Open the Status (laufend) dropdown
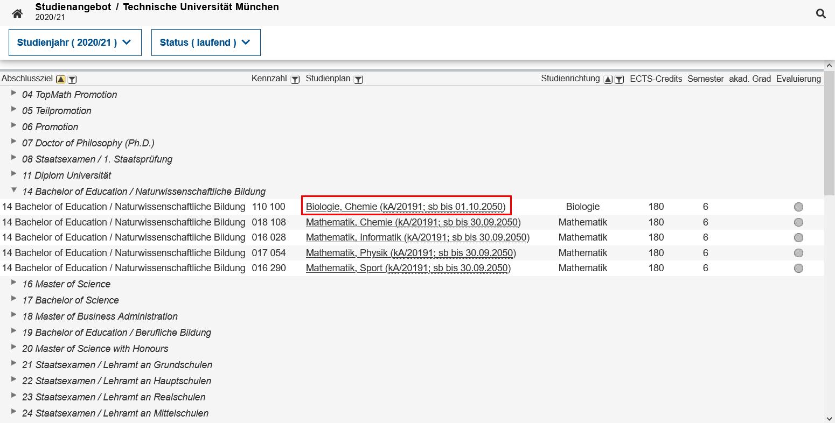The height and width of the screenshot is (423, 835). (x=206, y=43)
